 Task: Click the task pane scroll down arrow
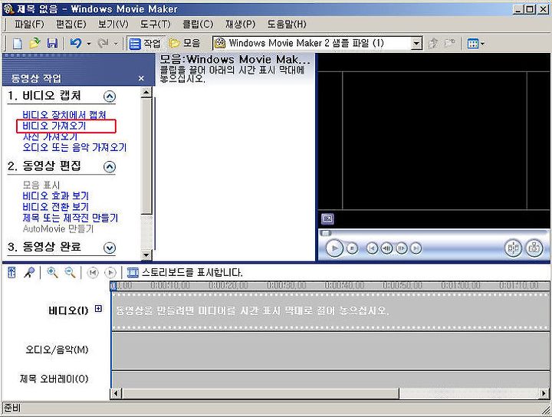tap(146, 254)
